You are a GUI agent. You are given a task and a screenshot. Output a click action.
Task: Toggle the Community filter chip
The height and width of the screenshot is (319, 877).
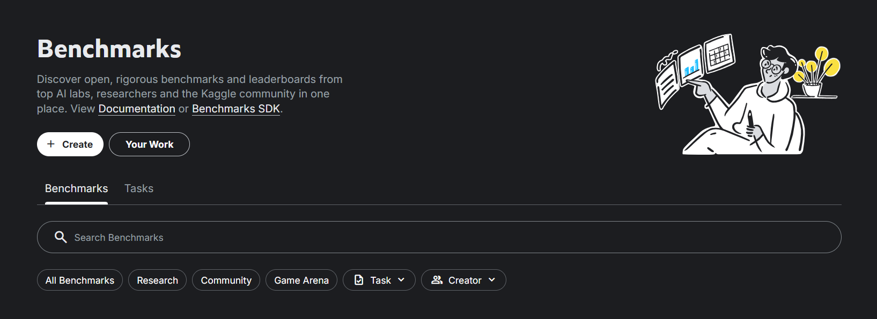pyautogui.click(x=226, y=280)
